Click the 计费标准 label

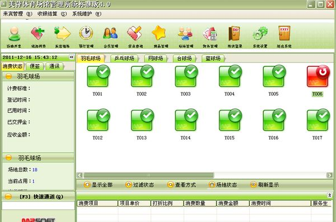19,88
